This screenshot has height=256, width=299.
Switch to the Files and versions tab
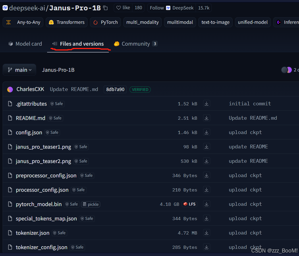coord(78,44)
